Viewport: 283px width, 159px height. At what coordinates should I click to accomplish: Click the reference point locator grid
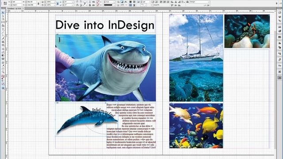5,3
